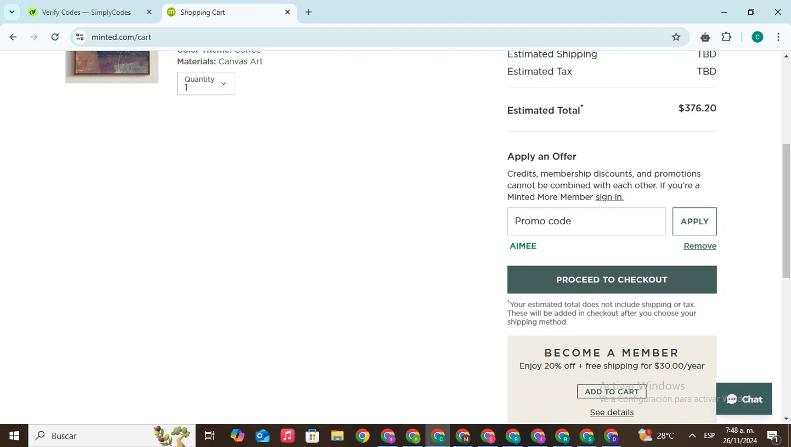791x447 pixels.
Task: Click the browser forward arrow
Action: [34, 37]
